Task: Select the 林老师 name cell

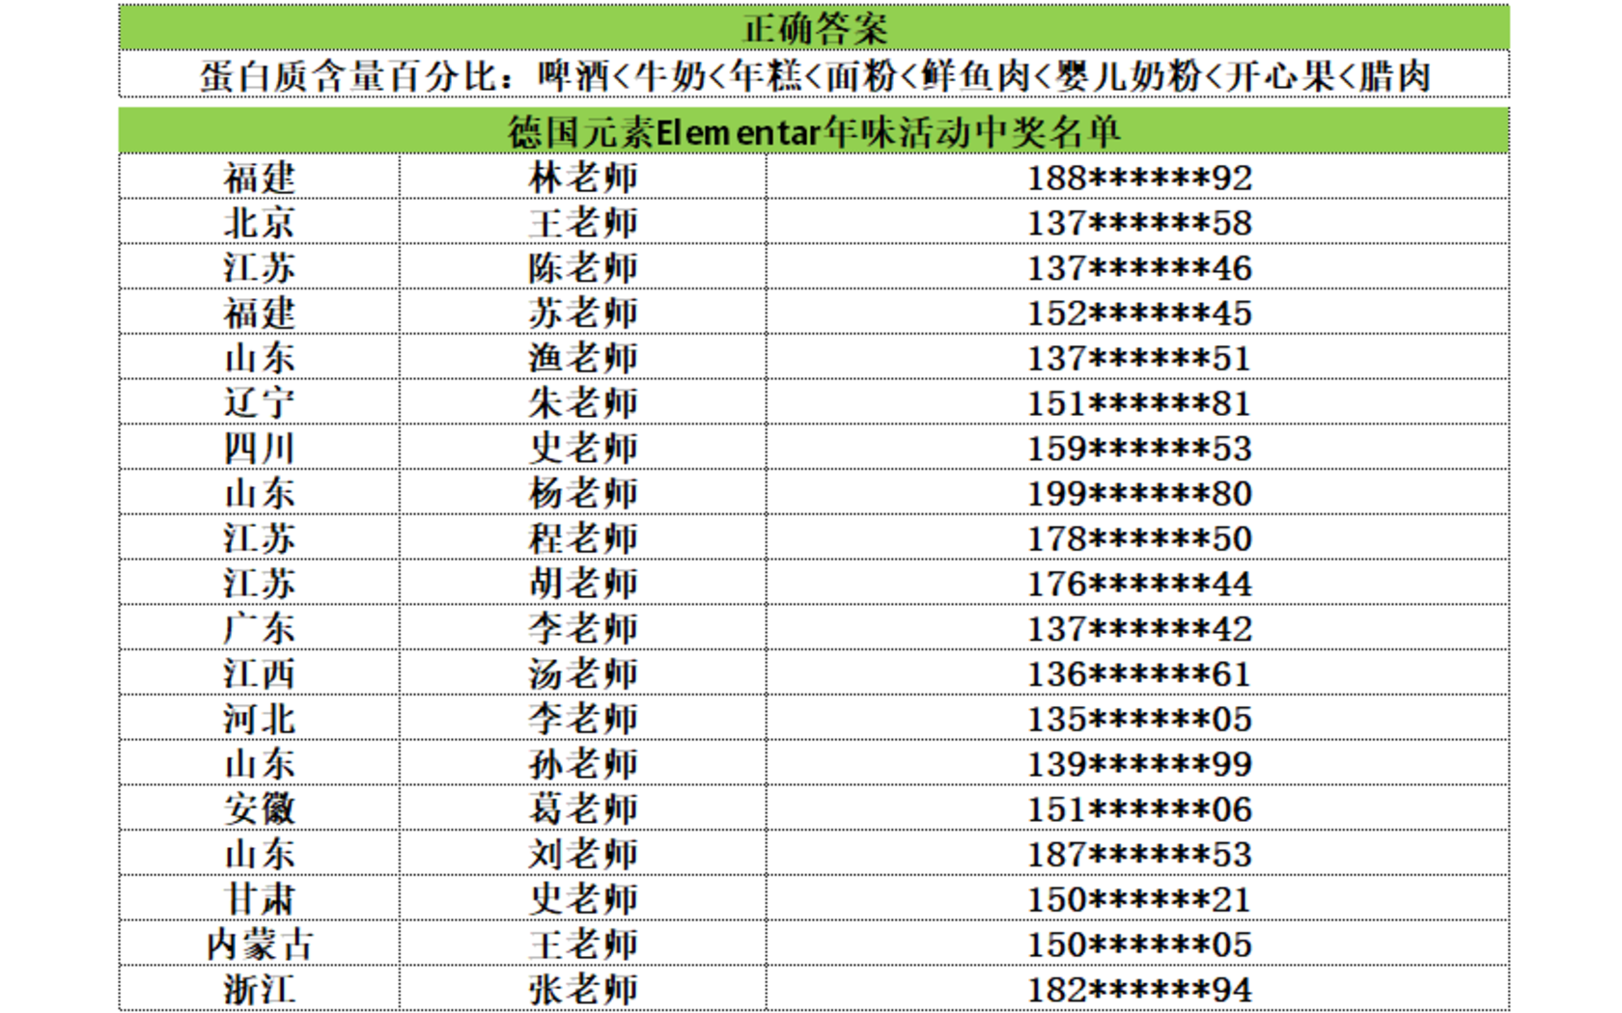Action: pyautogui.click(x=583, y=178)
